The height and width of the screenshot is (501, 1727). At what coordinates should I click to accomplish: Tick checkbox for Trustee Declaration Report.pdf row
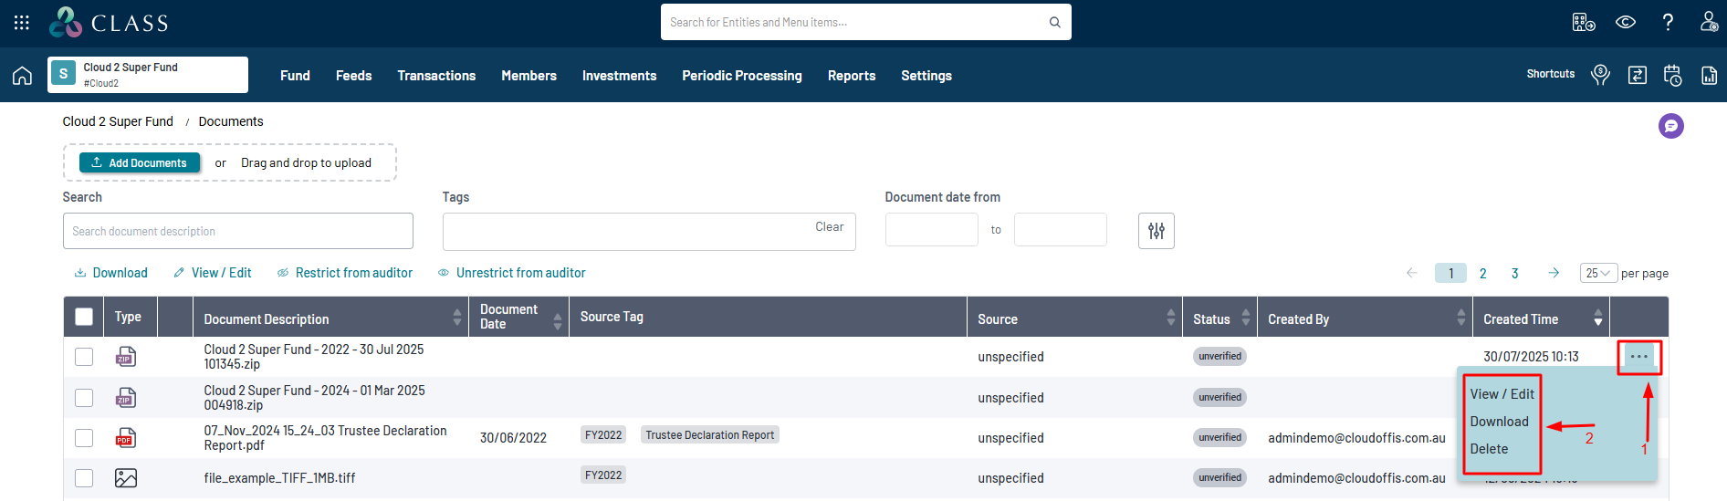(x=84, y=438)
